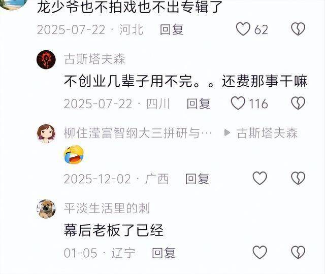Open the replied-to user 古斯塔夫森 after arrow
This screenshot has height=274, width=325.
coord(267,133)
